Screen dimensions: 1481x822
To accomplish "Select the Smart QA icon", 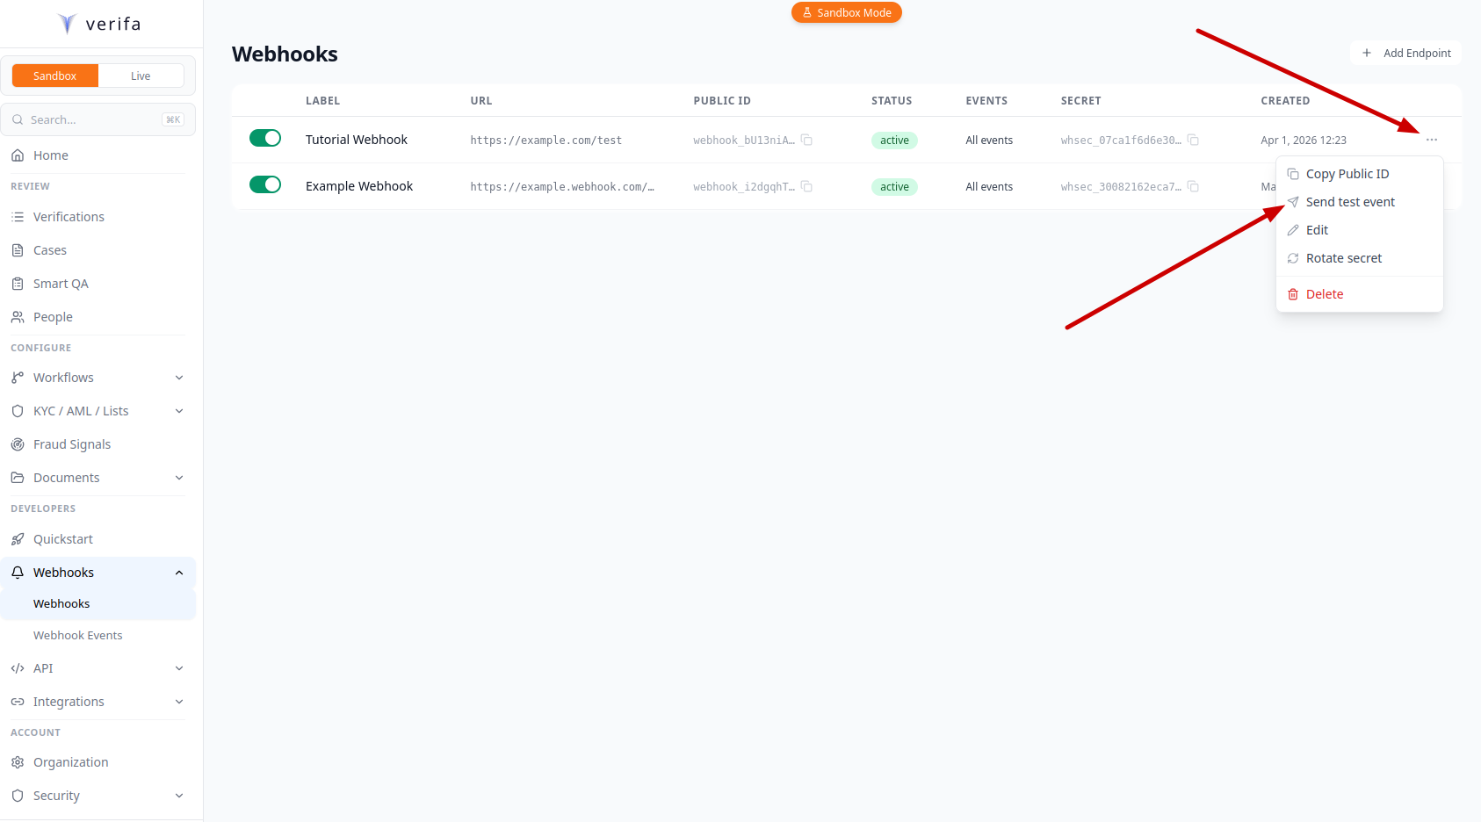I will click(18, 283).
